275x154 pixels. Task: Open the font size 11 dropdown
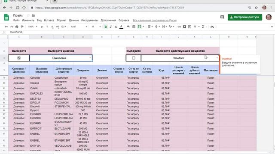tap(96, 27)
